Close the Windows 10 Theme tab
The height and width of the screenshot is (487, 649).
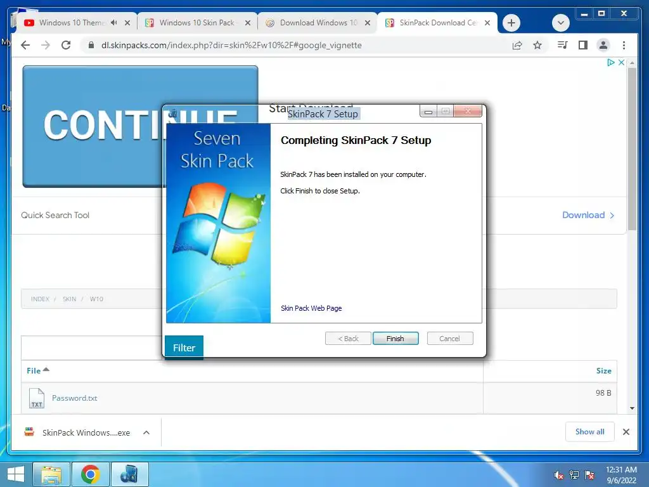(x=127, y=23)
